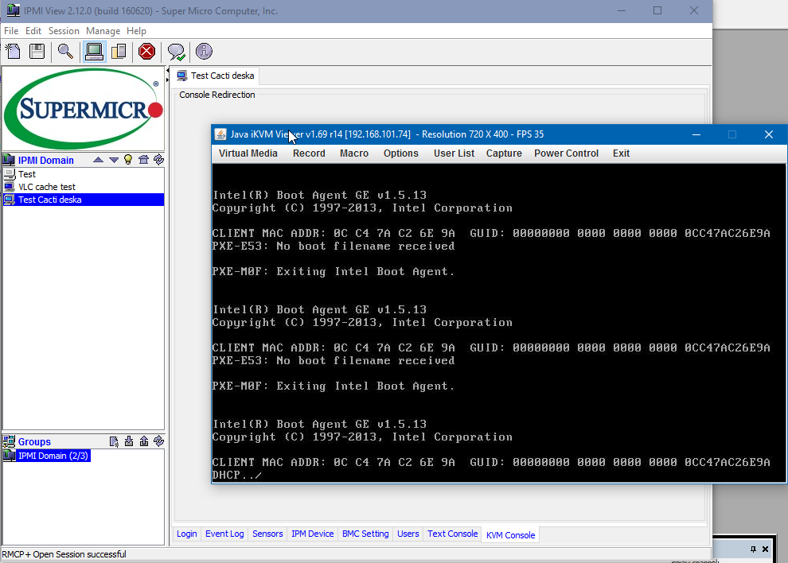Click the red stop octagon icon
The width and height of the screenshot is (788, 563).
(146, 51)
